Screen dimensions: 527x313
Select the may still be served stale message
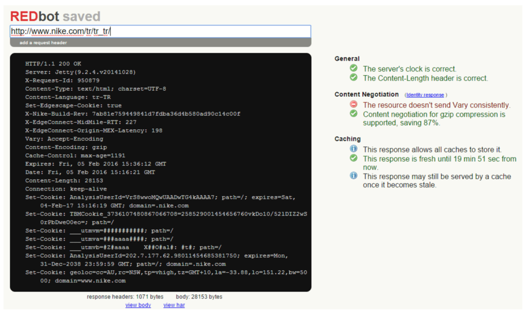pyautogui.click(x=437, y=181)
